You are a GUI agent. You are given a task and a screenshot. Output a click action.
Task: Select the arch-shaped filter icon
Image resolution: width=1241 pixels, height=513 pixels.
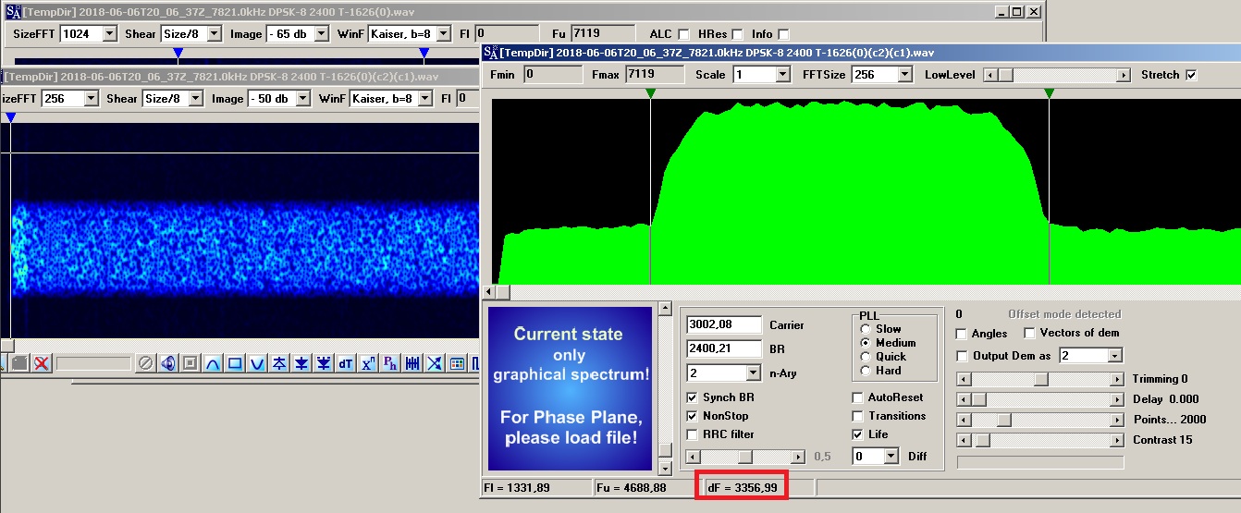(x=213, y=363)
